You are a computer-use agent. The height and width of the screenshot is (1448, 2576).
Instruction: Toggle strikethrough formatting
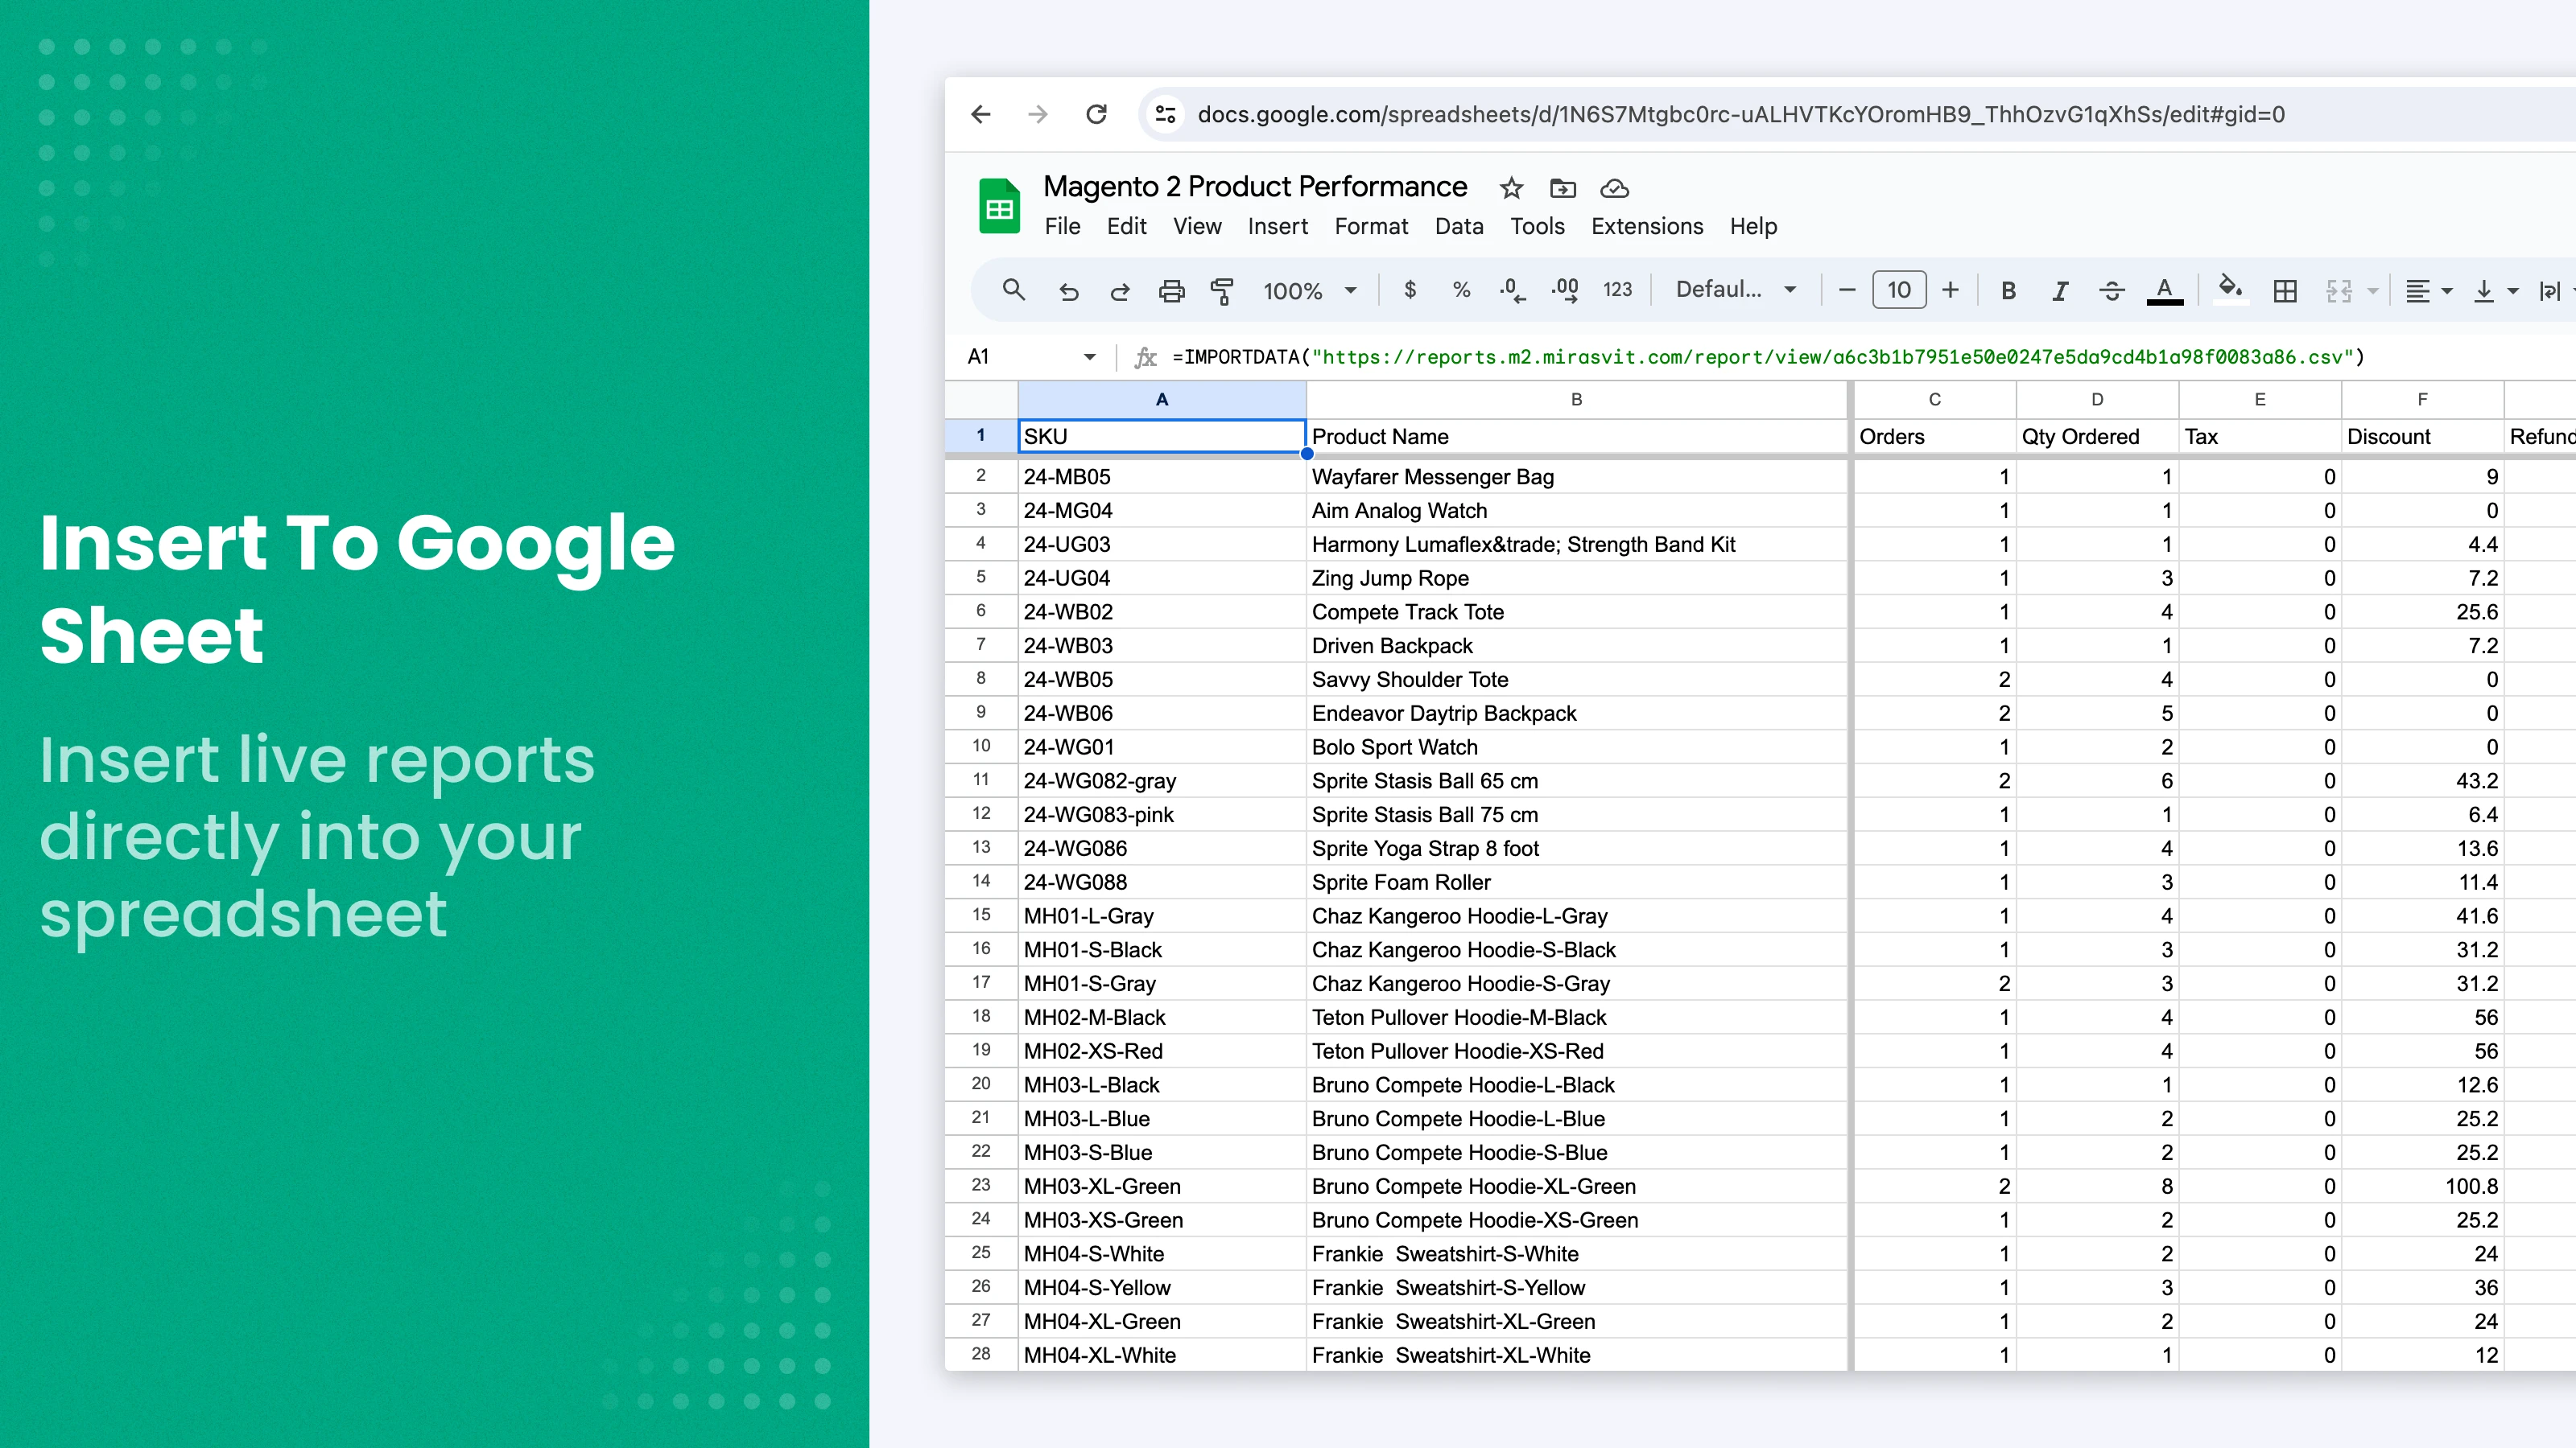[x=2112, y=290]
